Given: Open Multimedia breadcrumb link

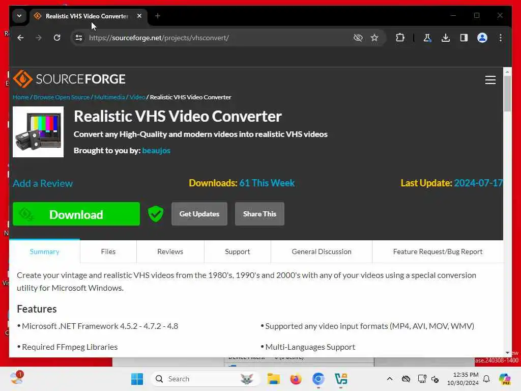Looking at the screenshot, I should 109,97.
